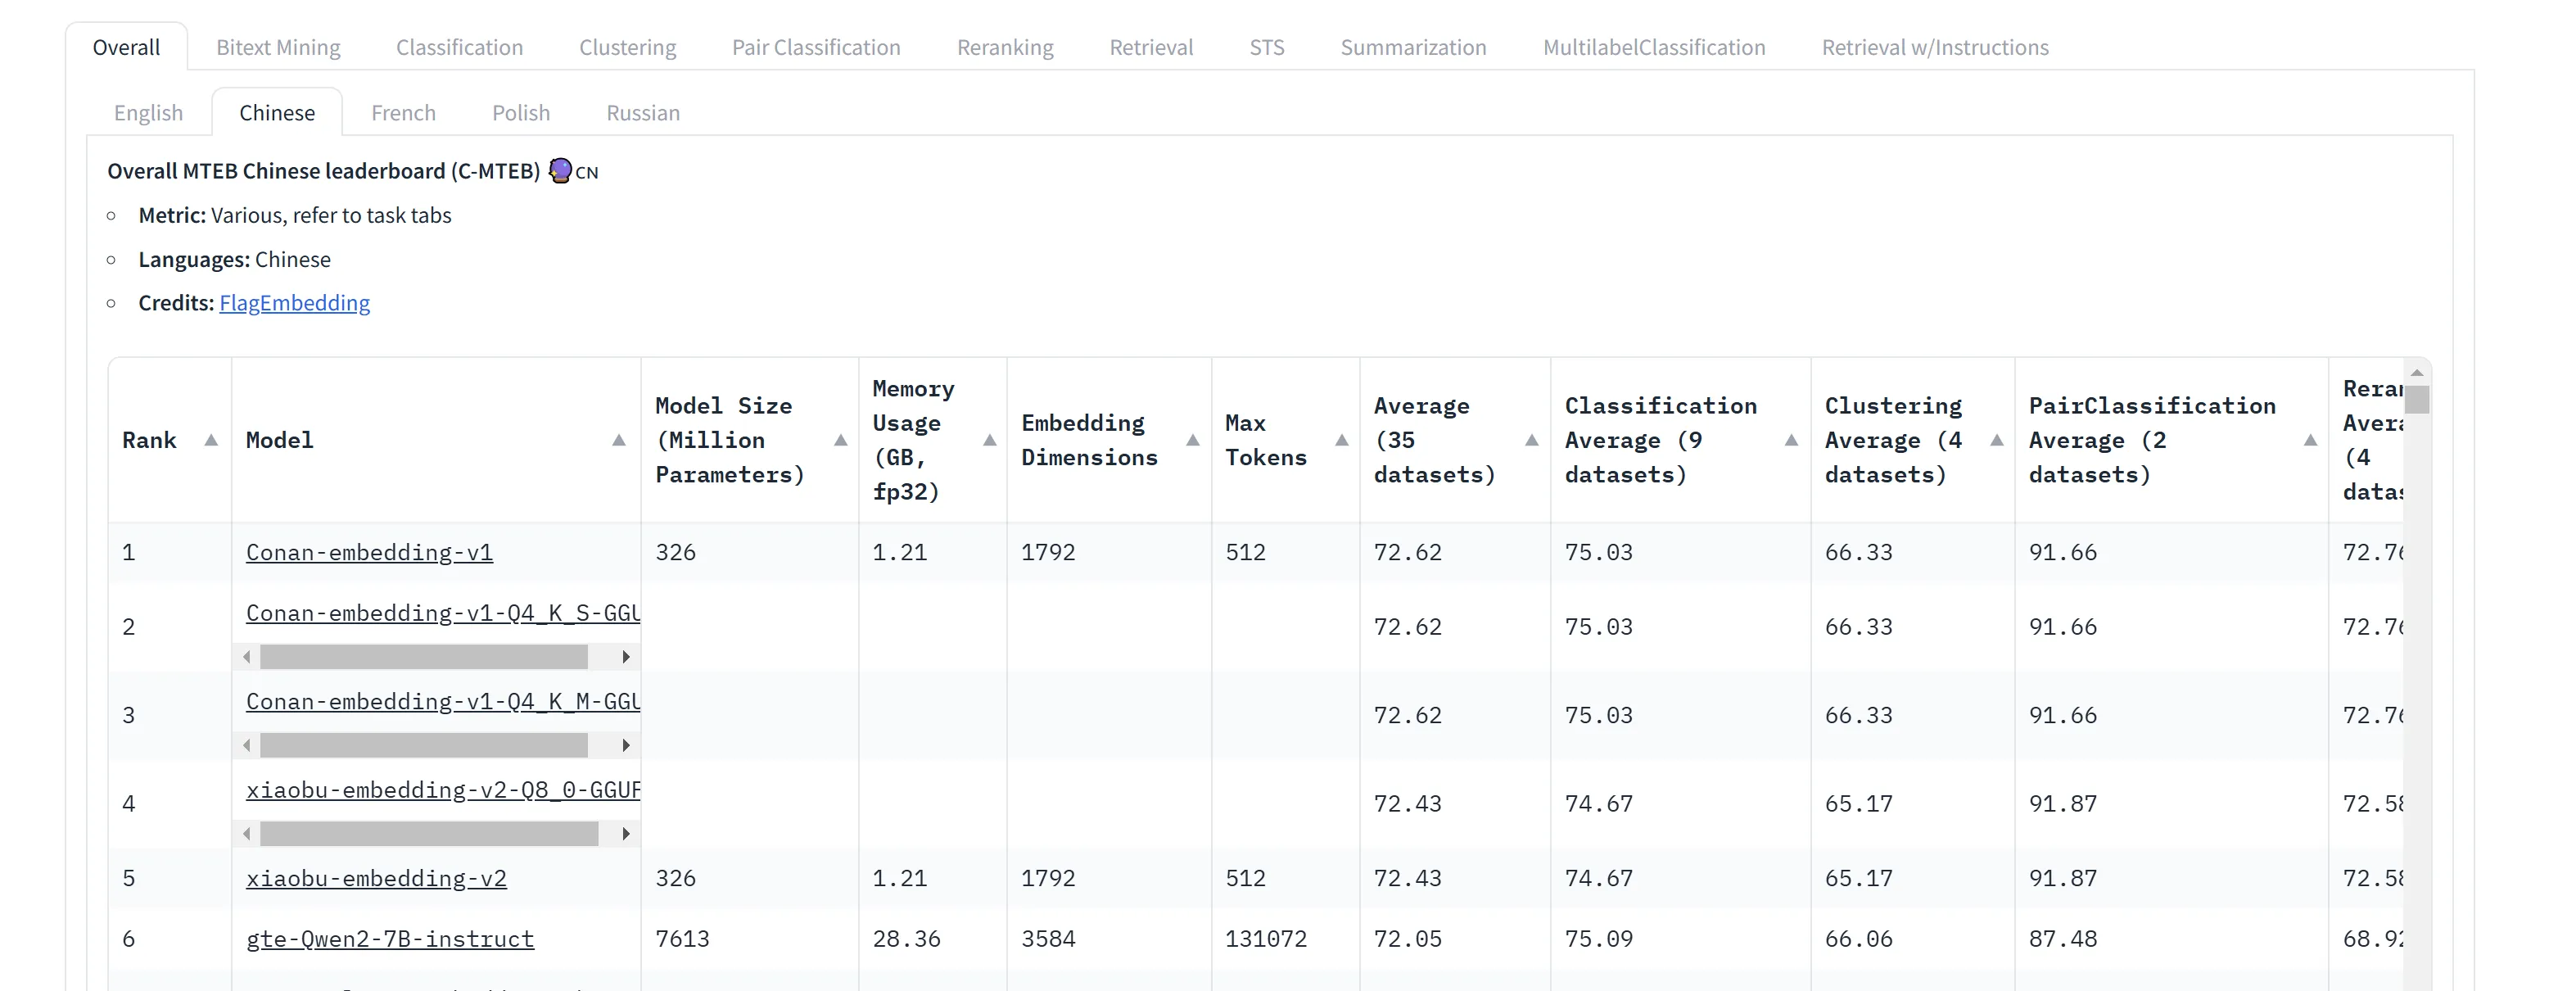2576x991 pixels.
Task: Select the English language tab
Action: coord(148,112)
